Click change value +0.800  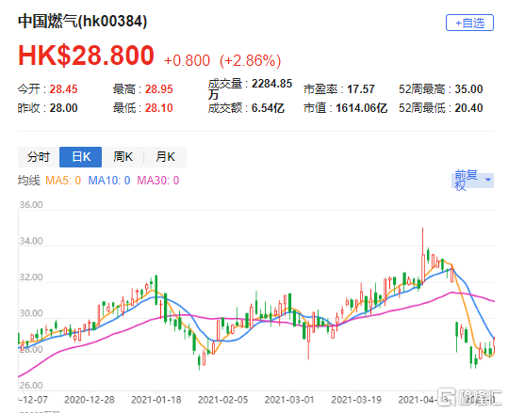point(188,60)
